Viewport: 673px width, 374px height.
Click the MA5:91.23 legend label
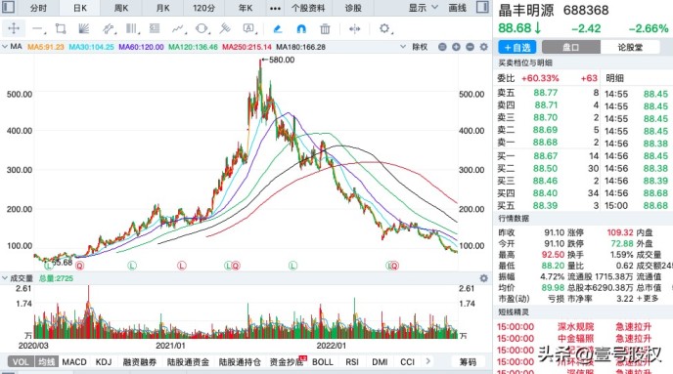(45, 47)
